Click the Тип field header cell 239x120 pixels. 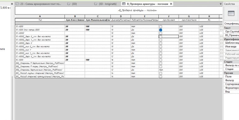40,20
